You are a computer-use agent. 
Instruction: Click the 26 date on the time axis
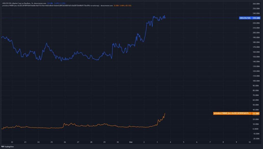[65, 142]
